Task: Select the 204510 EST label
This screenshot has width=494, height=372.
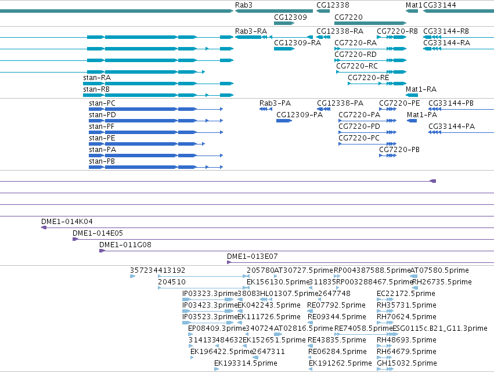Action: (x=172, y=282)
